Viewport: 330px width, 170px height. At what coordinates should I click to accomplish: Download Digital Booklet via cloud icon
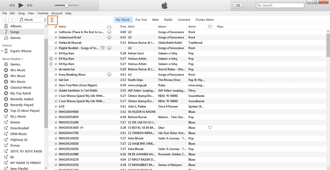(109, 48)
